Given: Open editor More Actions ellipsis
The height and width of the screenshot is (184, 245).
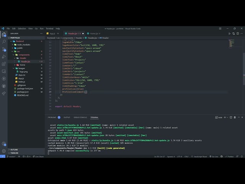Looking at the screenshot, I should tap(242, 33).
